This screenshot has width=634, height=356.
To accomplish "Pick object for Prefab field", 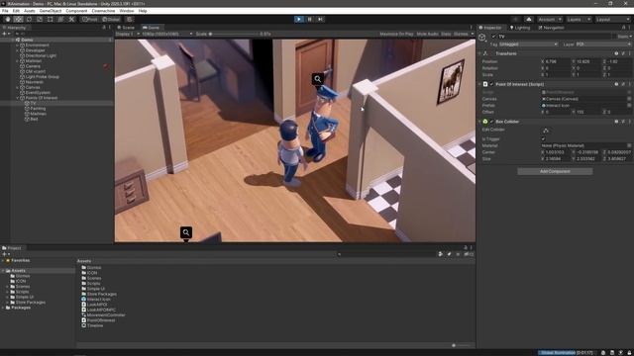I will (629, 106).
